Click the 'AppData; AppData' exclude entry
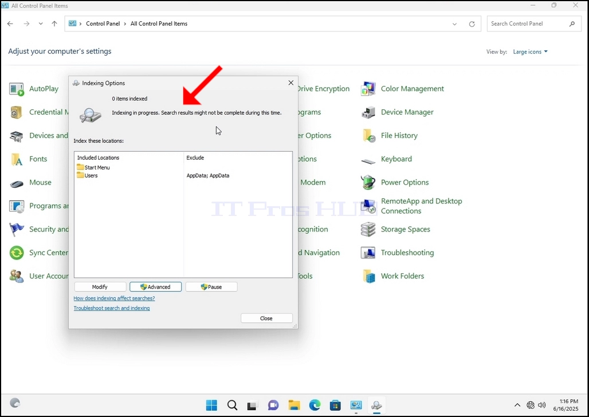This screenshot has height=417, width=589. (x=208, y=175)
